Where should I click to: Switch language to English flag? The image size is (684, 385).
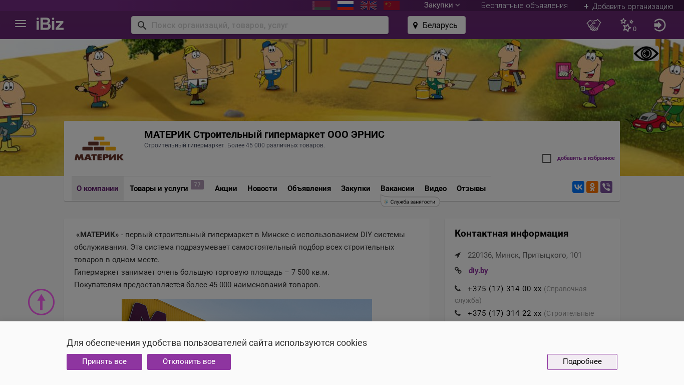click(369, 6)
